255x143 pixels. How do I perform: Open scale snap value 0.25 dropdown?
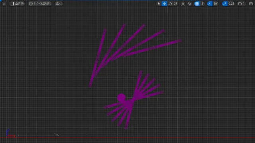(231, 4)
